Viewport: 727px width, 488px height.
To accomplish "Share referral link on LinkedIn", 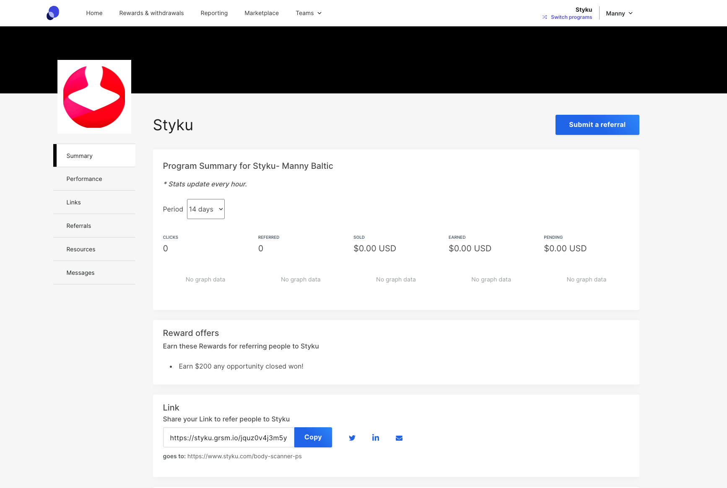I will click(376, 438).
